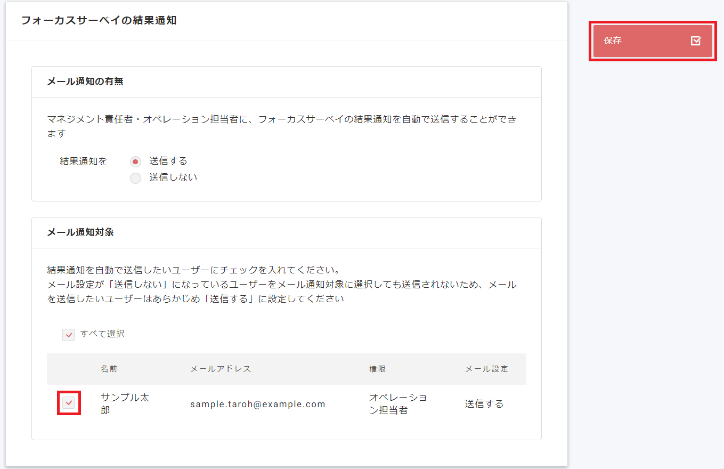Click the 保存 save button

pyautogui.click(x=652, y=41)
